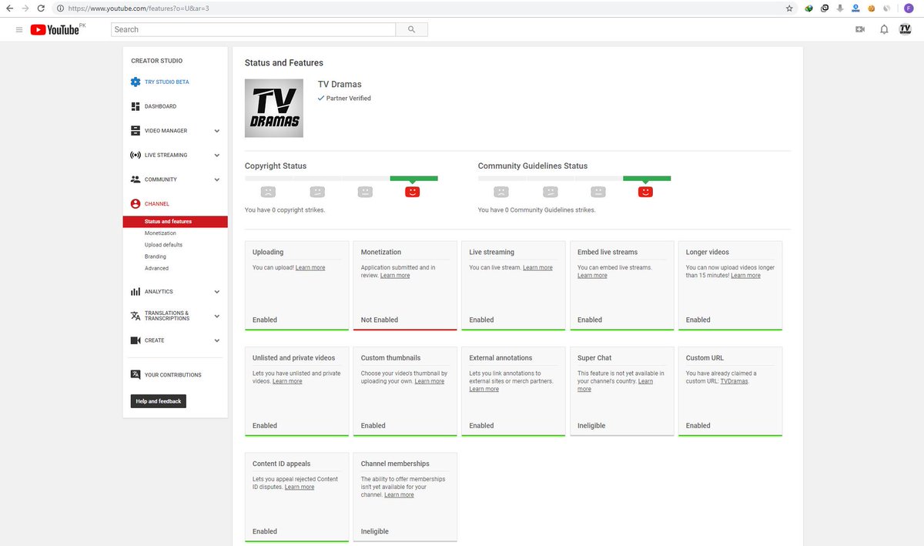
Task: Click 'You have 0 copyright strikes.' text
Action: (x=285, y=209)
